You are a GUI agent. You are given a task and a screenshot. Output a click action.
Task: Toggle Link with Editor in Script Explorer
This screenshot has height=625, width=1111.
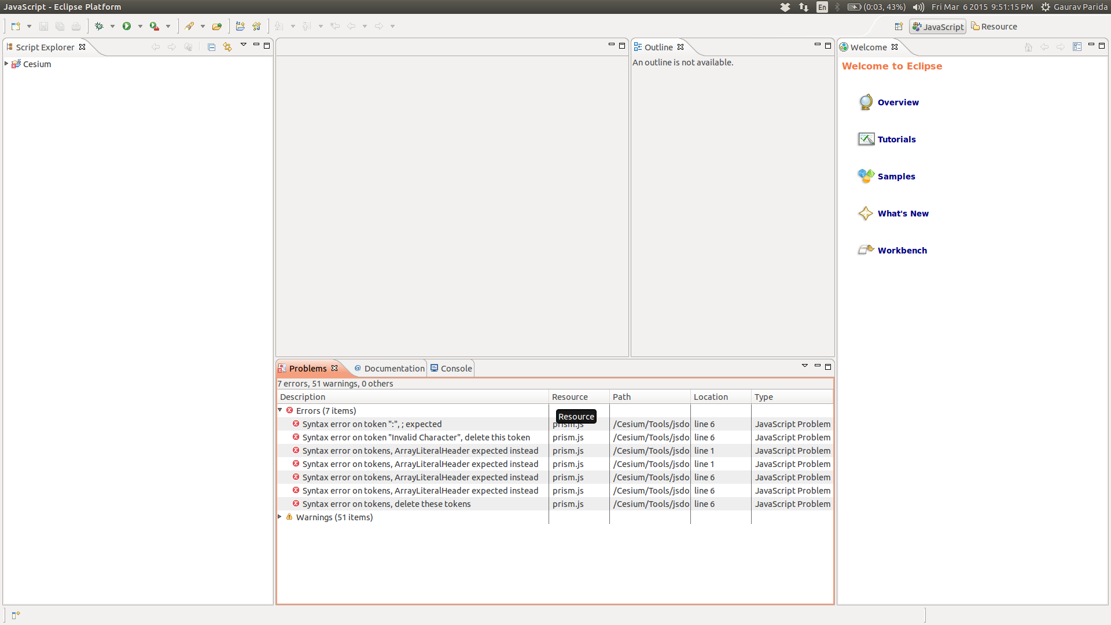point(227,47)
